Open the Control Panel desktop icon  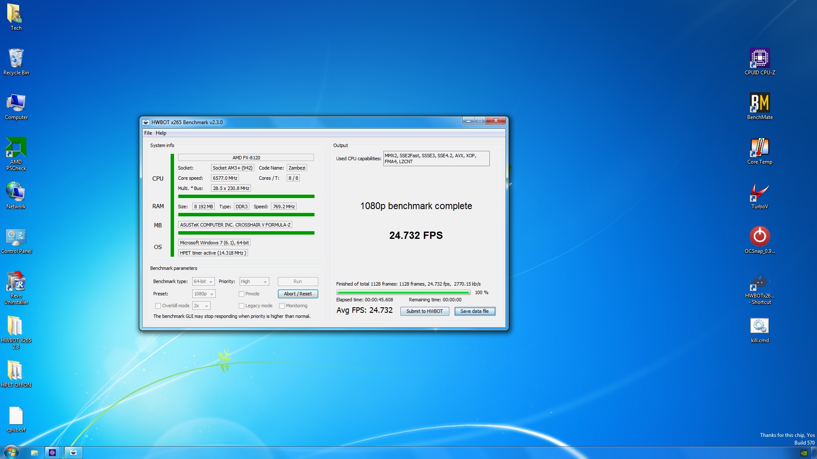coord(16,240)
